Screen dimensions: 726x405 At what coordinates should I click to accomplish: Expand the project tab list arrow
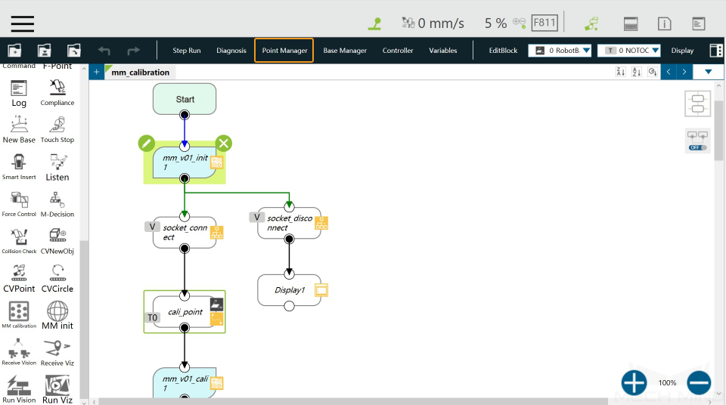tap(708, 72)
